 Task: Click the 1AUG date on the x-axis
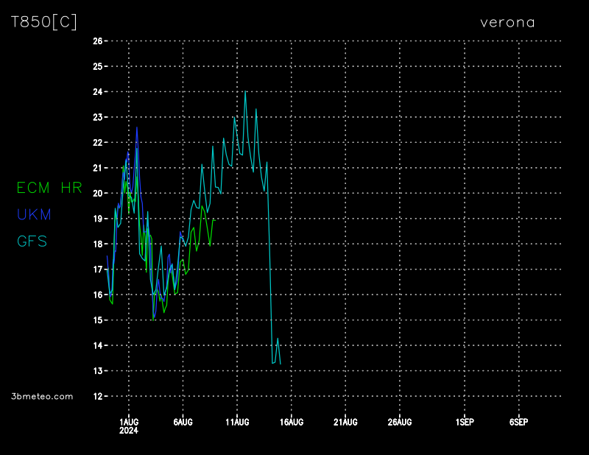coord(129,422)
